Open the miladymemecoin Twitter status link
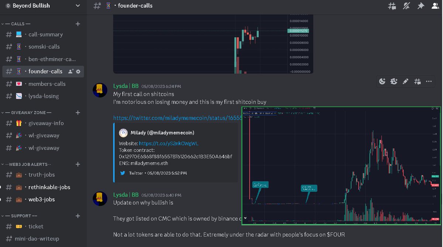This screenshot has width=443, height=247. [x=177, y=118]
